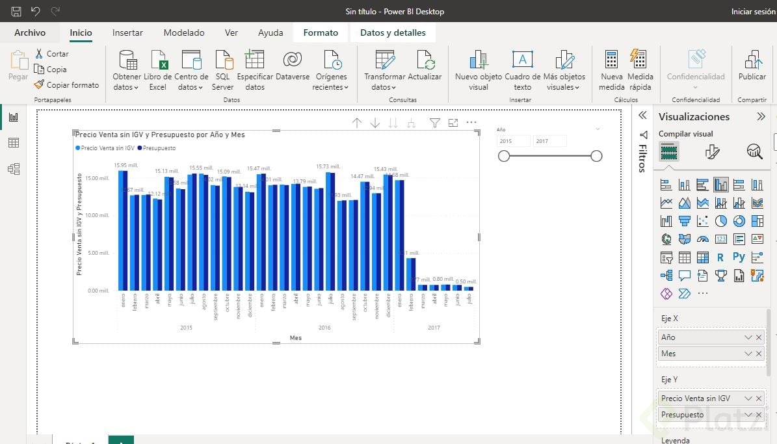
Task: Switch to Report view in left sidebar
Action: coord(14,117)
